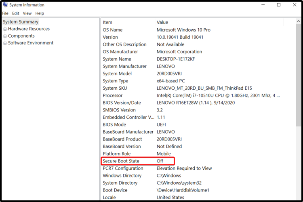Open the View menu
303x202 pixels.
tap(27, 13)
